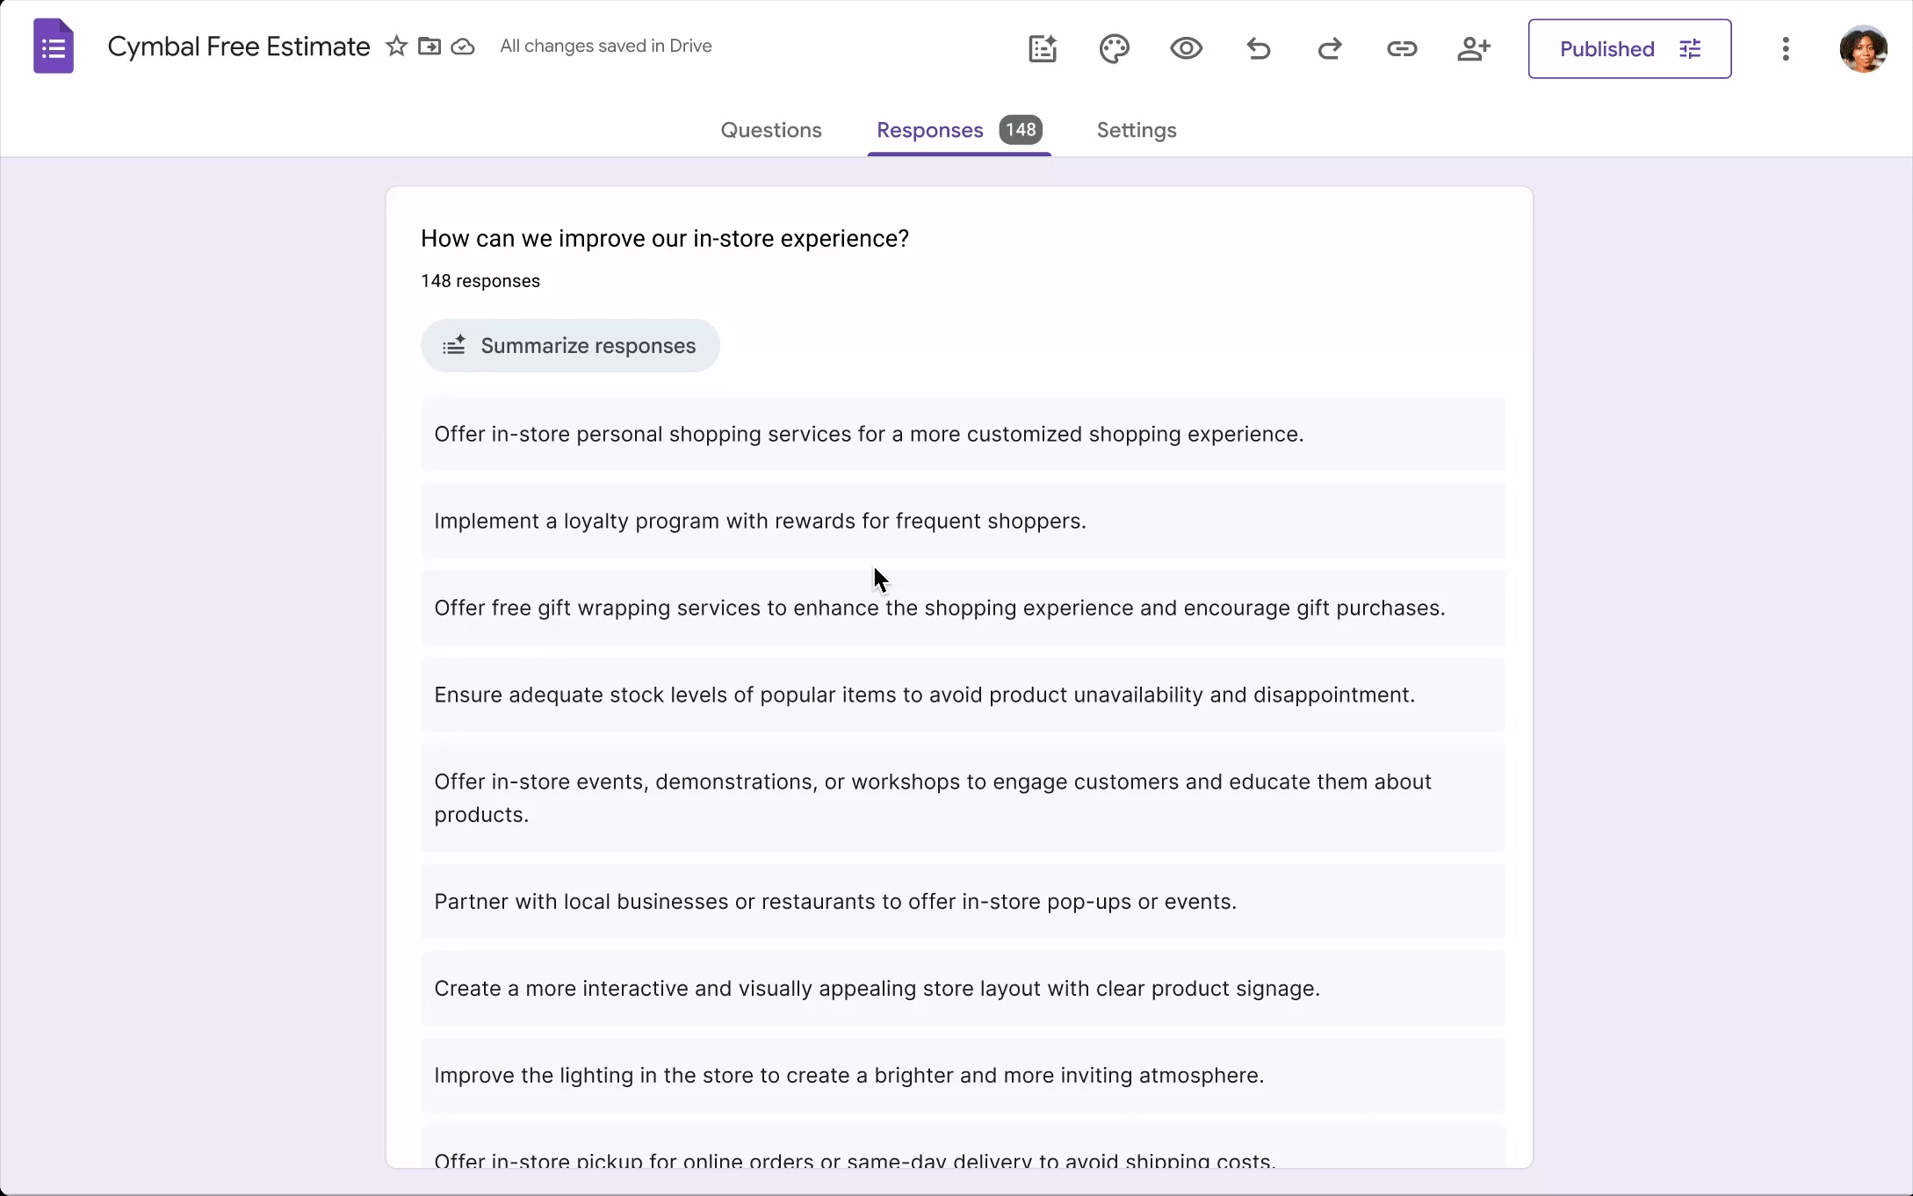Click the form title Cymbal Free Estimate
1913x1196 pixels.
click(x=237, y=46)
